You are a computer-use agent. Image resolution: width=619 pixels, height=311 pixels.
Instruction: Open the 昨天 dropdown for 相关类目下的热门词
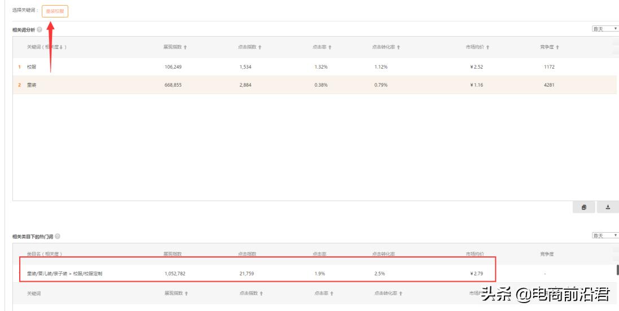coord(605,236)
